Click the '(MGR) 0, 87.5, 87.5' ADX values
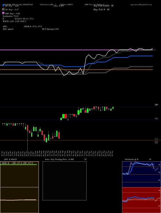Viewport: 161px width, 213px height. pyautogui.click(x=33, y=26)
